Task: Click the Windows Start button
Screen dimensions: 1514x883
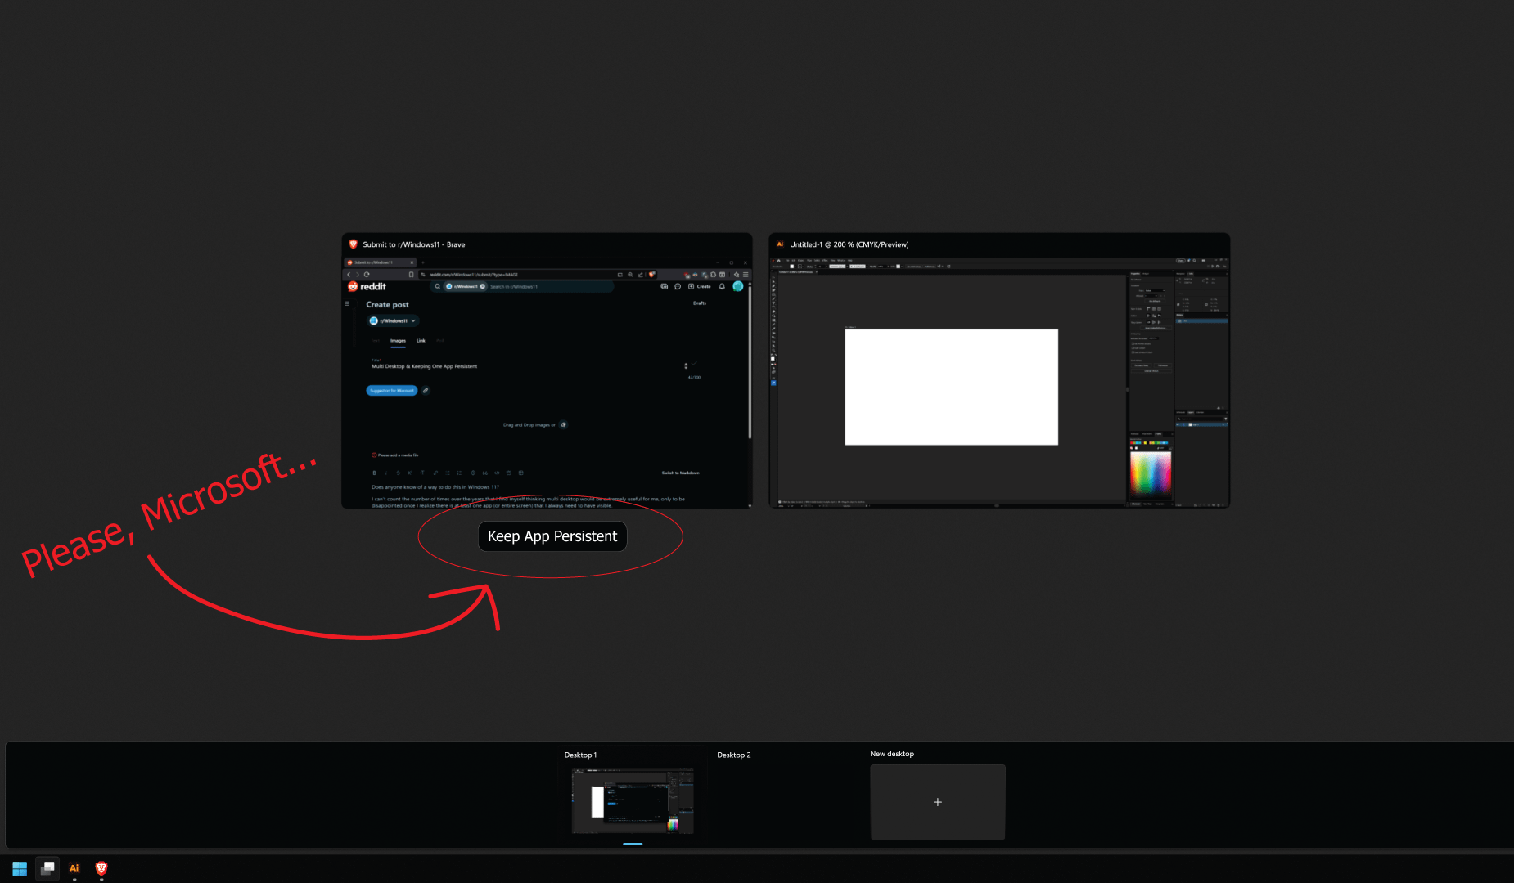Action: click(20, 868)
